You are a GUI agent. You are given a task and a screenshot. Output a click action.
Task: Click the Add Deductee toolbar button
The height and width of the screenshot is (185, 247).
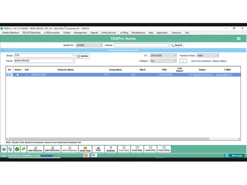[52, 149]
